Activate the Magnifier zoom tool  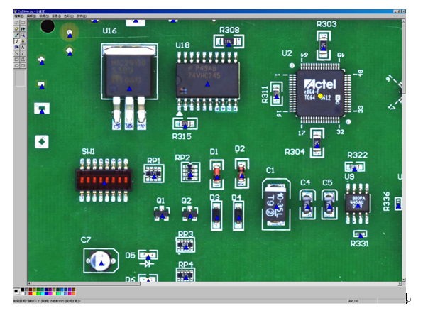point(23,35)
